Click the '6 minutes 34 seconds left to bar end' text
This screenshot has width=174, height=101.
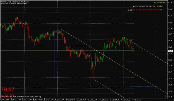(14, 4)
